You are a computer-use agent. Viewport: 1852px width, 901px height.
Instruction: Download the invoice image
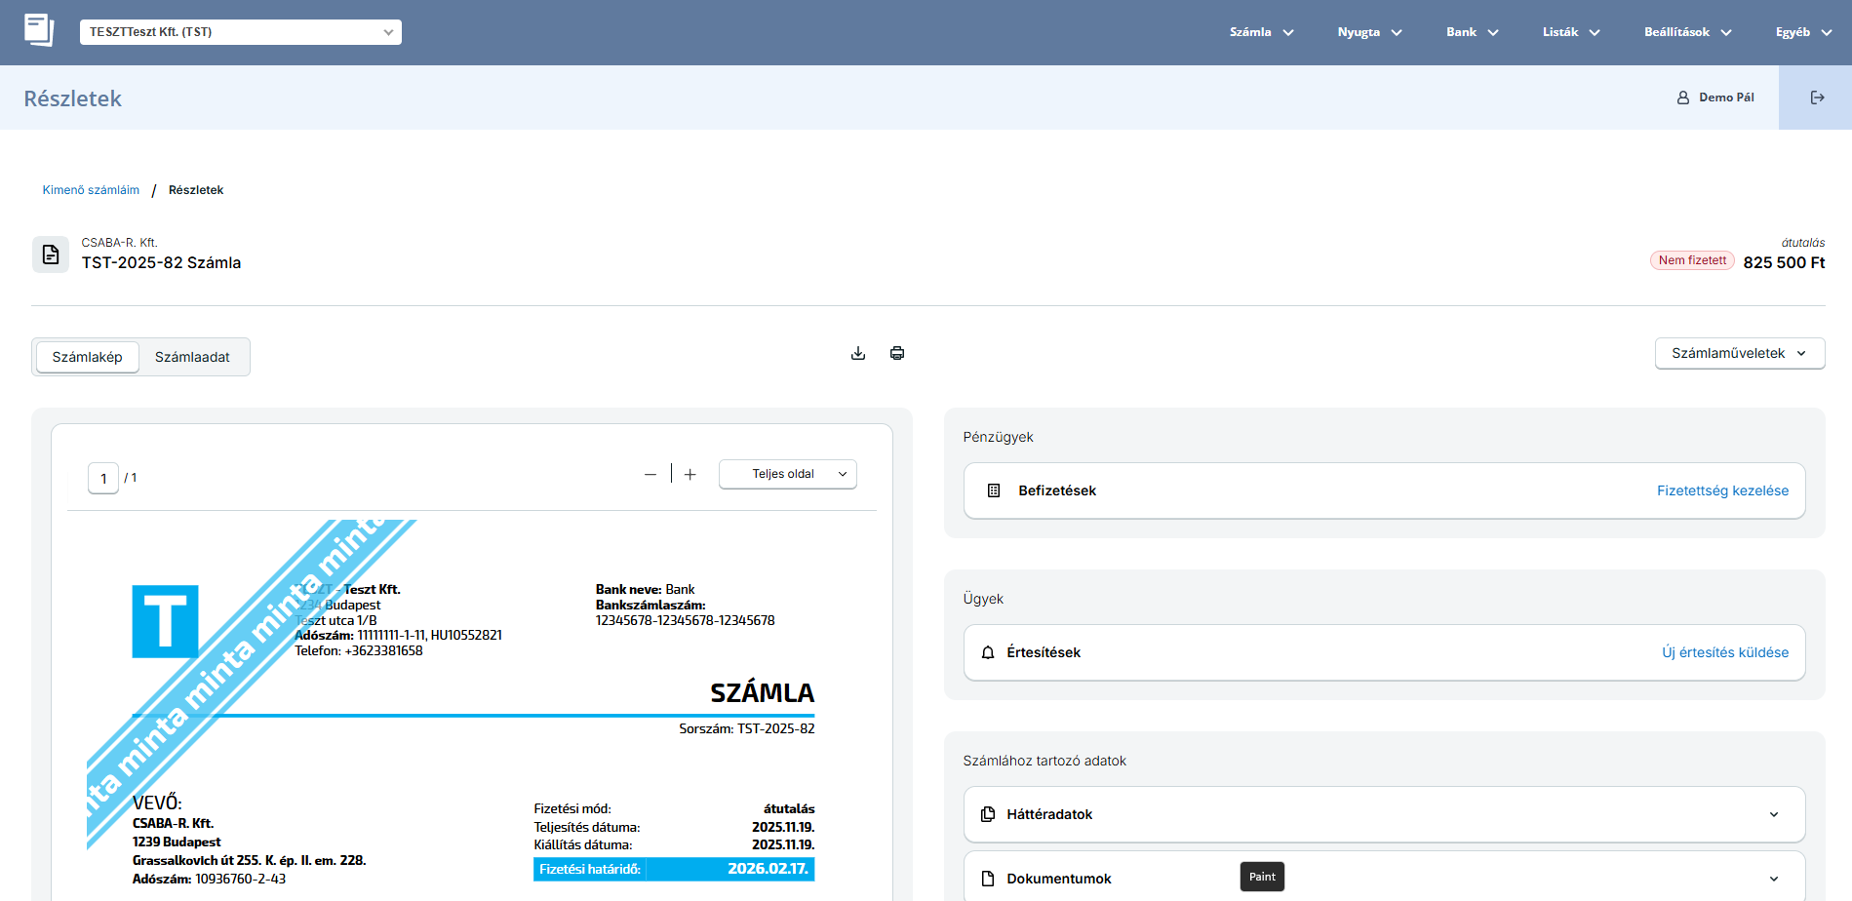pyautogui.click(x=858, y=353)
